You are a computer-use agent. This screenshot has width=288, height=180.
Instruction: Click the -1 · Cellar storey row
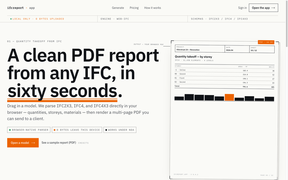pos(224,70)
